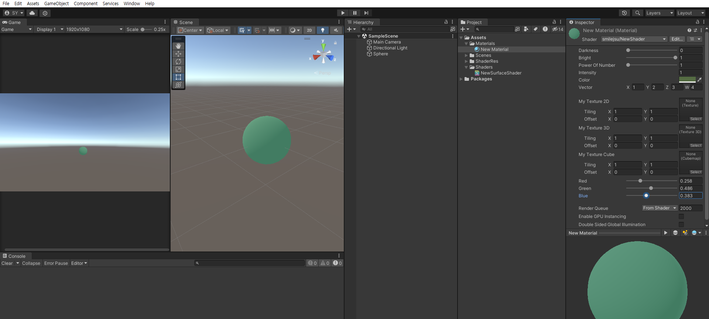Toggle grid visibility in Scene toolbar
Screen dimensions: 709x319
coord(242,30)
